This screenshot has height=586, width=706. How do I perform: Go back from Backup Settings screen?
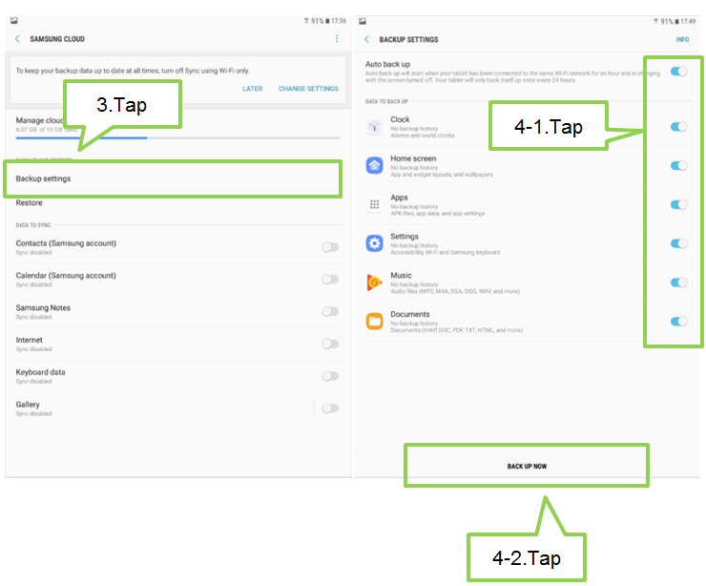point(367,40)
